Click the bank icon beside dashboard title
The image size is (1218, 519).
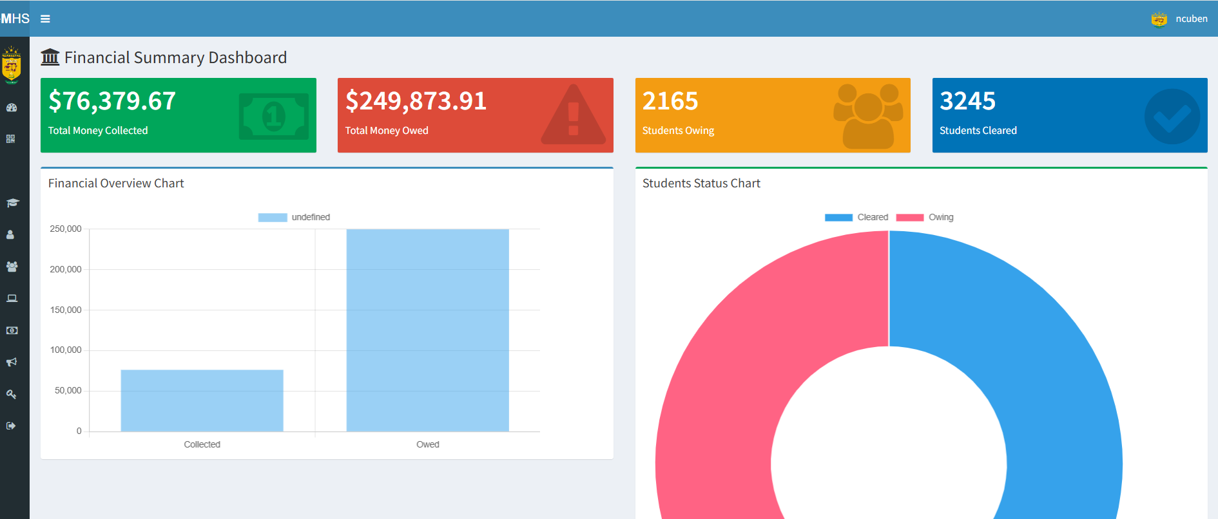point(50,57)
